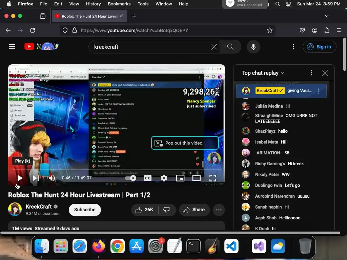347x260 pixels.
Task: Skip to next video
Action: tap(36, 178)
